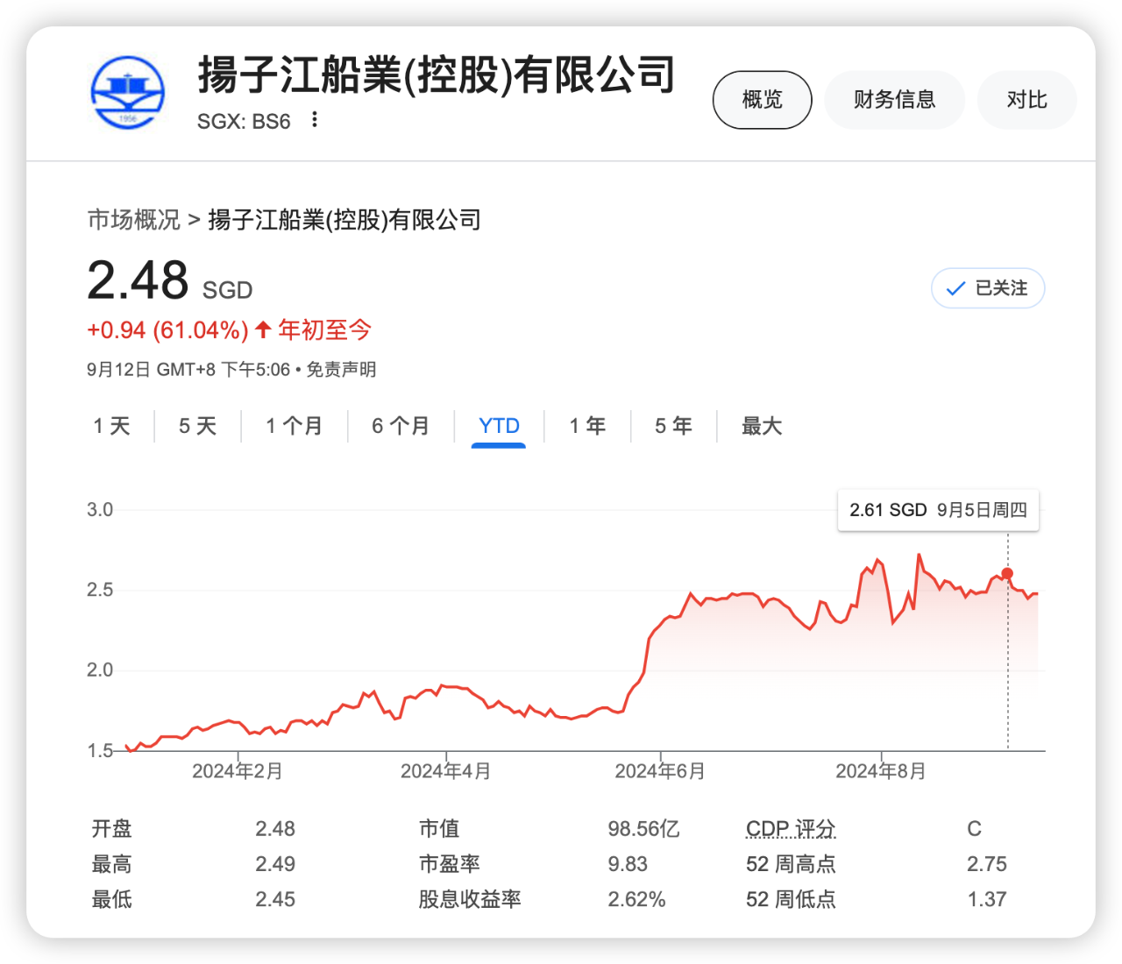Click the 52 周低点 value 1.37
This screenshot has width=1122, height=964.
[x=987, y=899]
